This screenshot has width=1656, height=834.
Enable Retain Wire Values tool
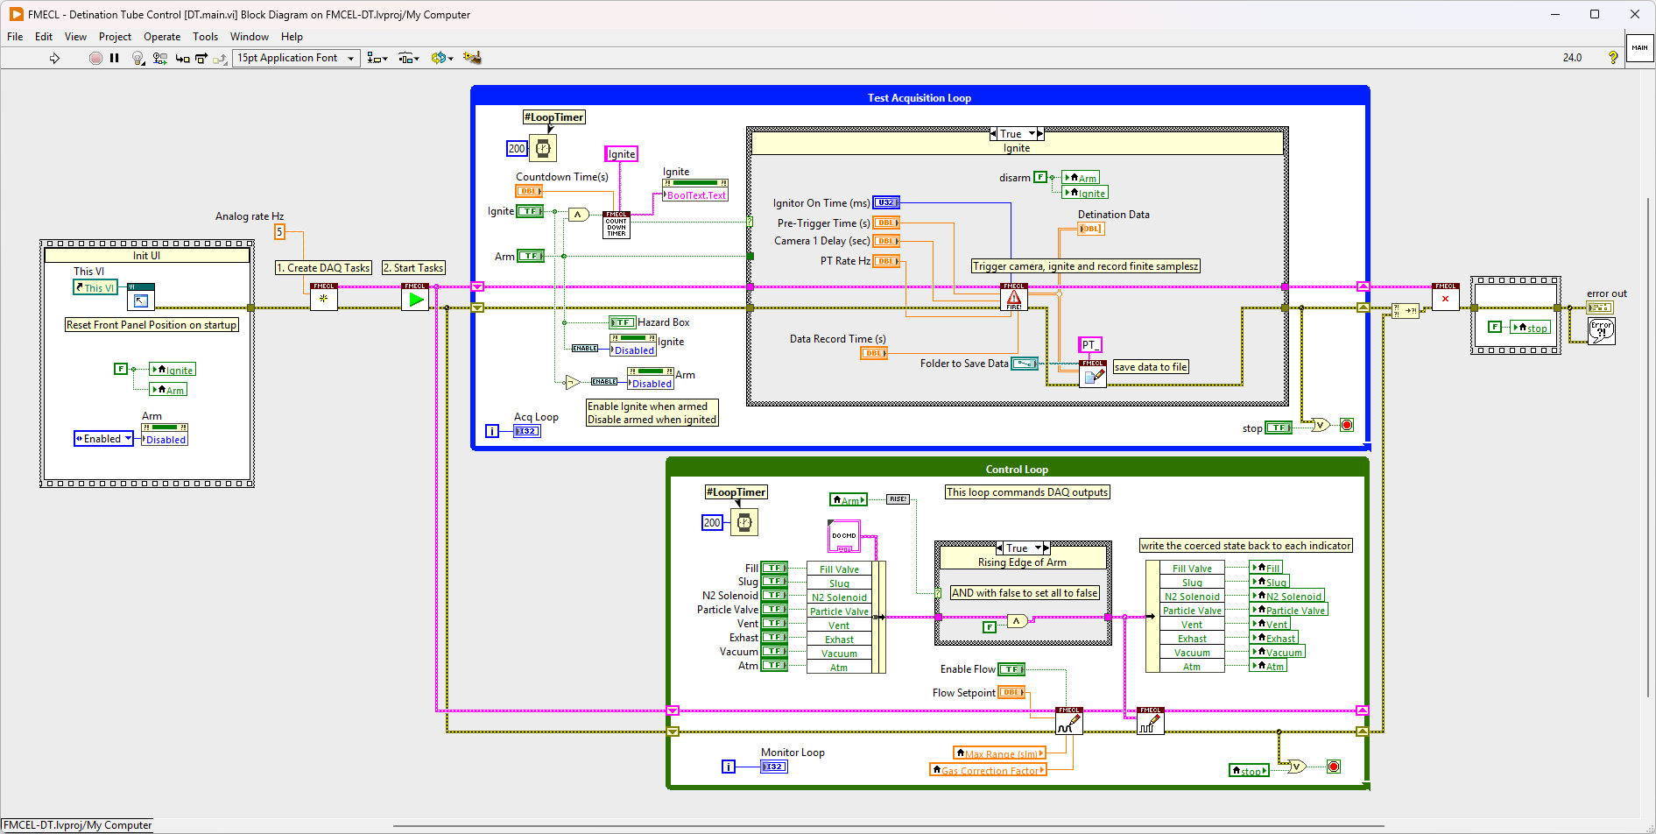tap(159, 58)
